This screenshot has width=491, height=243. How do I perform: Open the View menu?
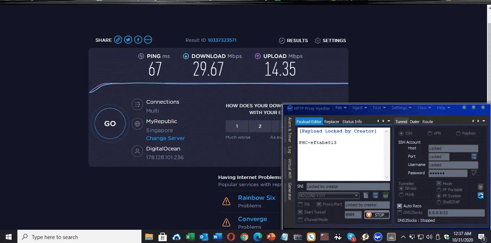[x=424, y=108]
